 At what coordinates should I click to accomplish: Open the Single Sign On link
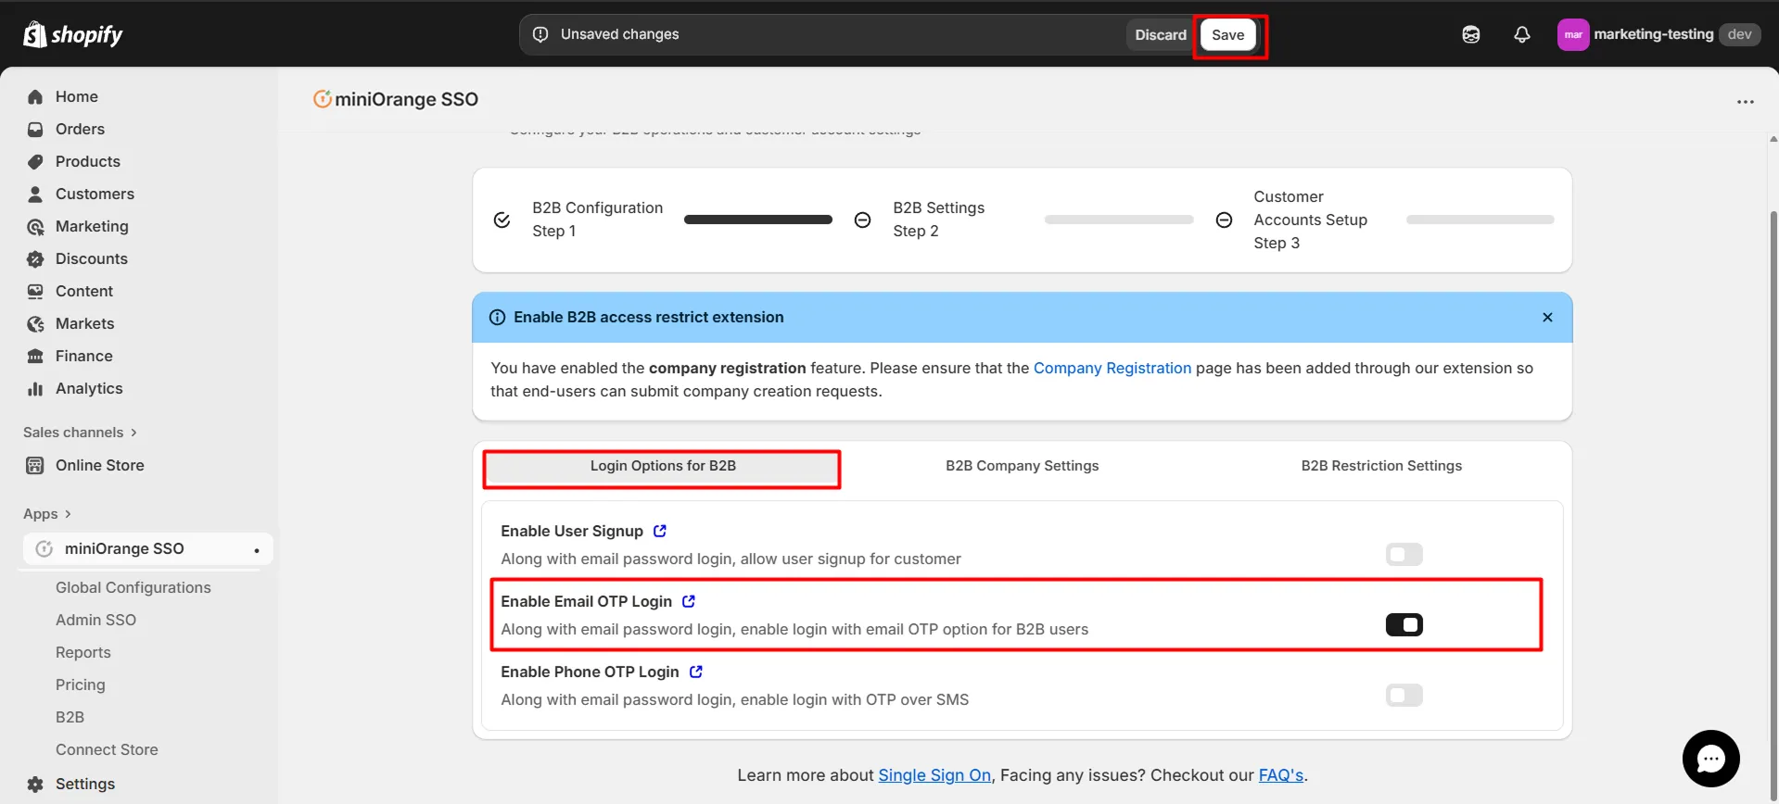click(934, 775)
